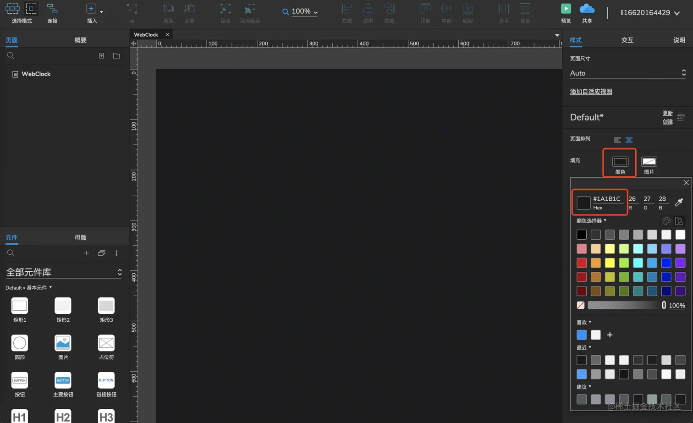
Task: Select the intersected selection mode icon
Action: point(12,8)
